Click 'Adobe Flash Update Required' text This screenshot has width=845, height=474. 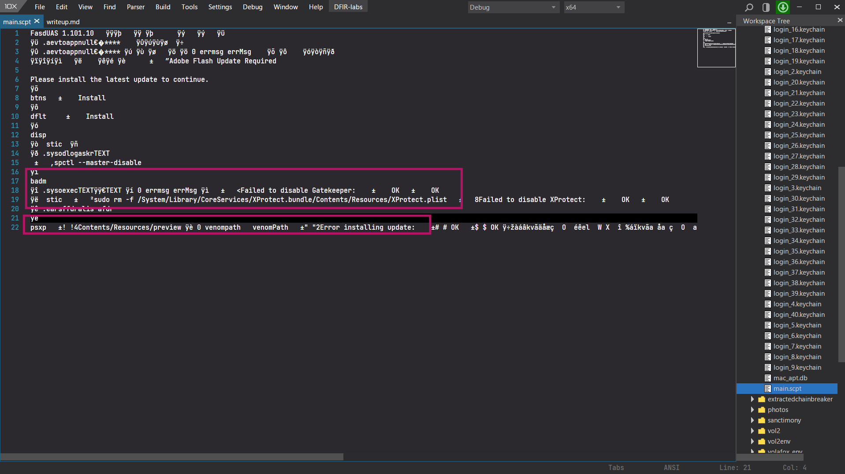click(223, 61)
